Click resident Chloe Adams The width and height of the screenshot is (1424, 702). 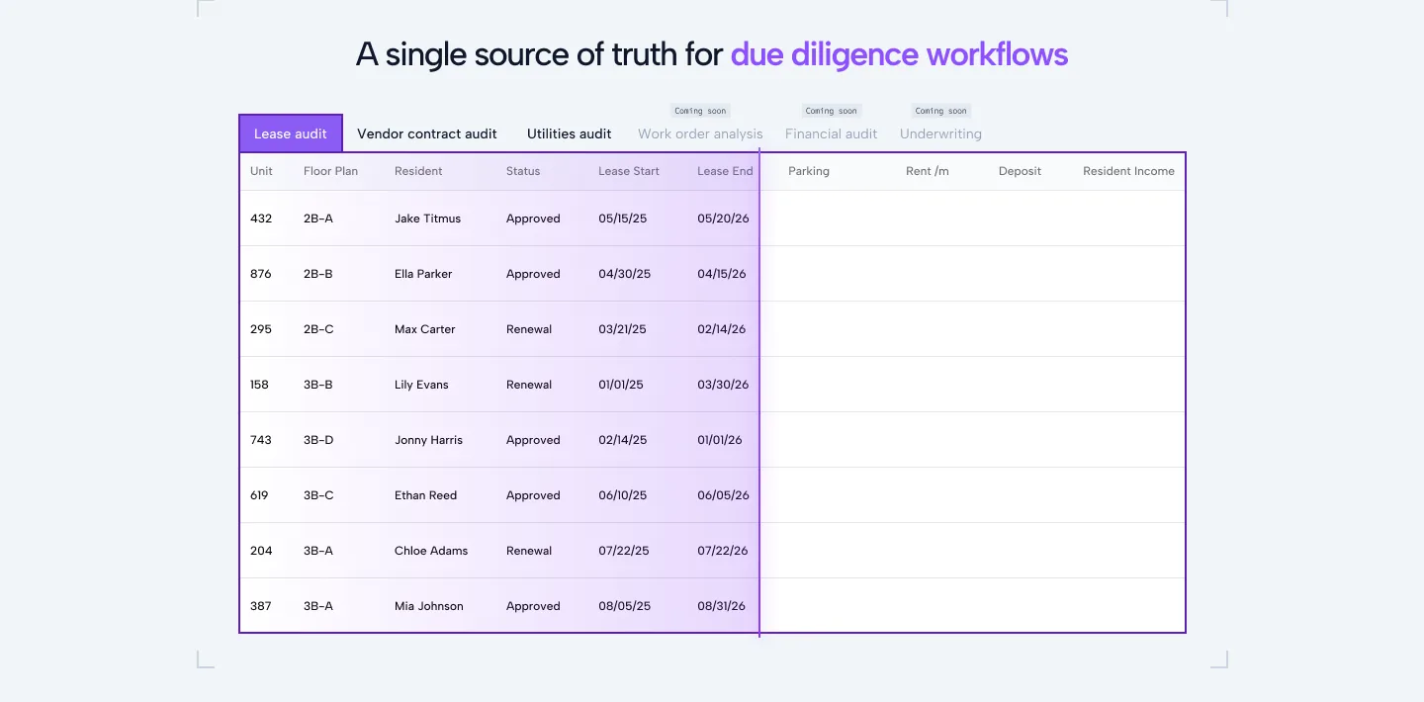[x=431, y=551]
